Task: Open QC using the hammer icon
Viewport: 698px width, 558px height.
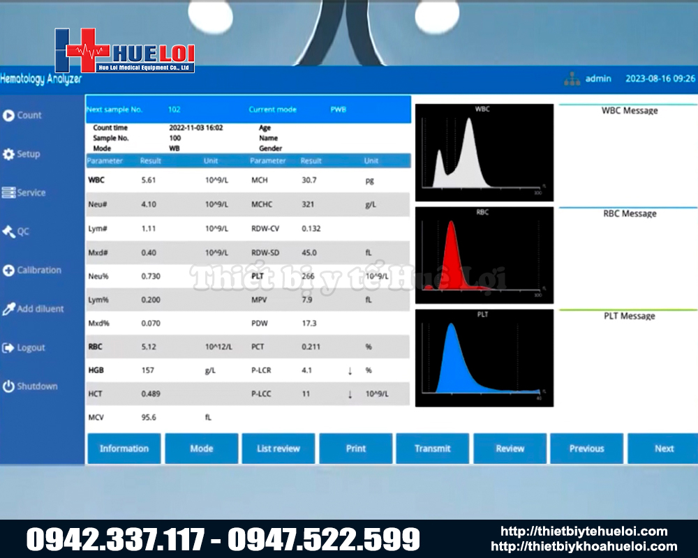Action: (8, 232)
